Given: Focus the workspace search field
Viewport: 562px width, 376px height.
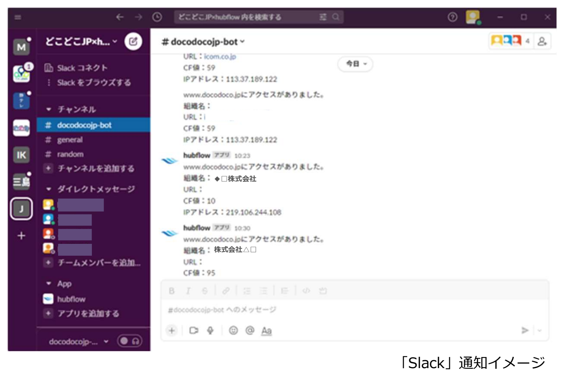Looking at the screenshot, I should pos(258,17).
